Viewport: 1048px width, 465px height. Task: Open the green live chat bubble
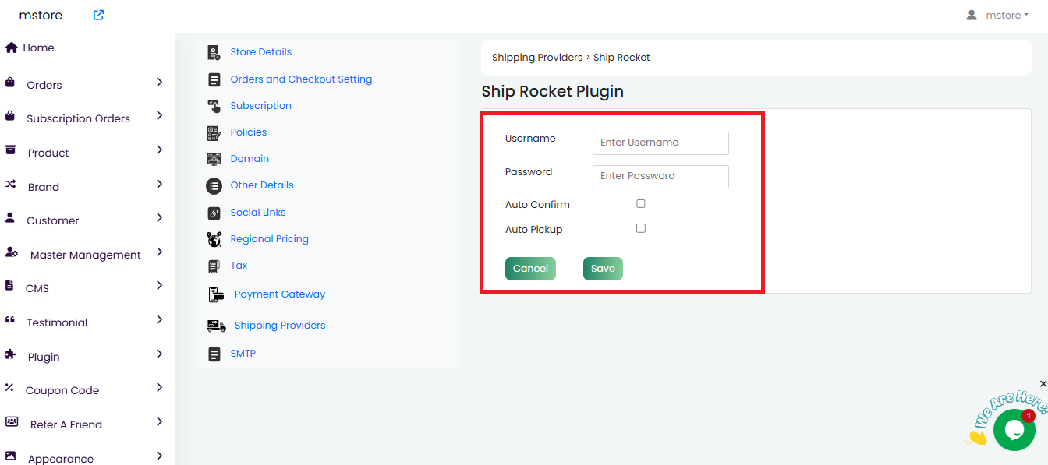1014,430
